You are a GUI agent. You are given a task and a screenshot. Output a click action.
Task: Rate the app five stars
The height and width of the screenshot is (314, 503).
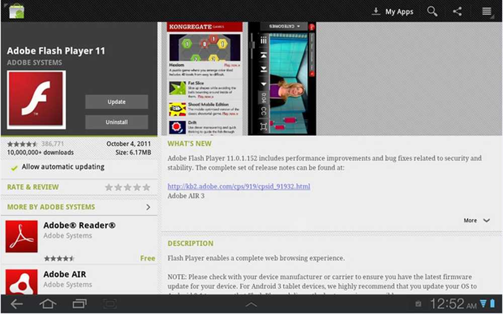146,187
